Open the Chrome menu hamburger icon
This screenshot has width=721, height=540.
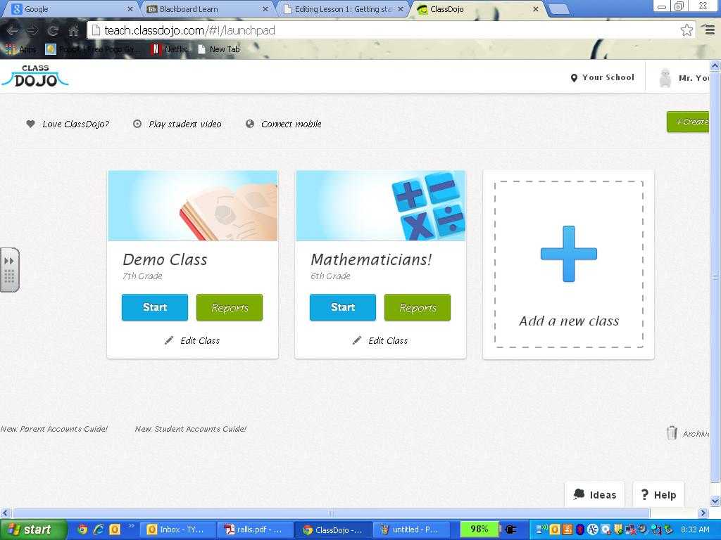(710, 30)
